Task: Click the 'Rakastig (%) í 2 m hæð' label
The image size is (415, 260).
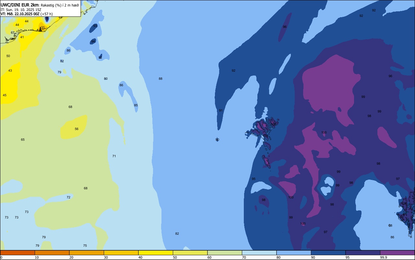Action: [60, 5]
